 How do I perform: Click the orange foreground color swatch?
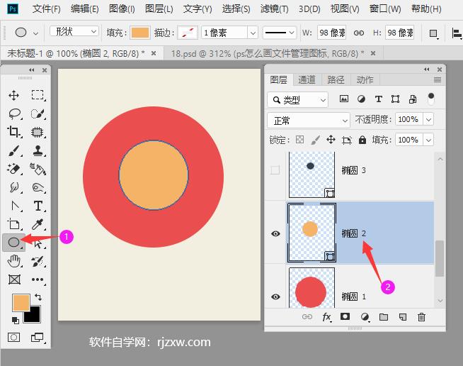[x=21, y=302]
